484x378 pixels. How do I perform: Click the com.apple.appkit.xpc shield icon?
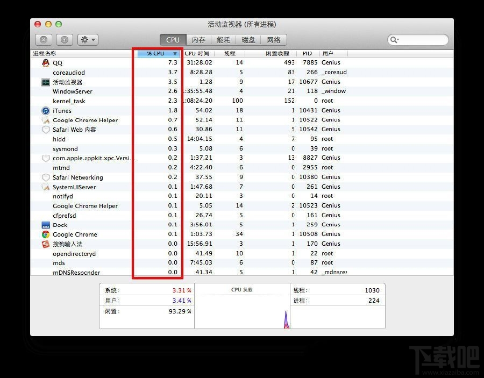(x=46, y=158)
